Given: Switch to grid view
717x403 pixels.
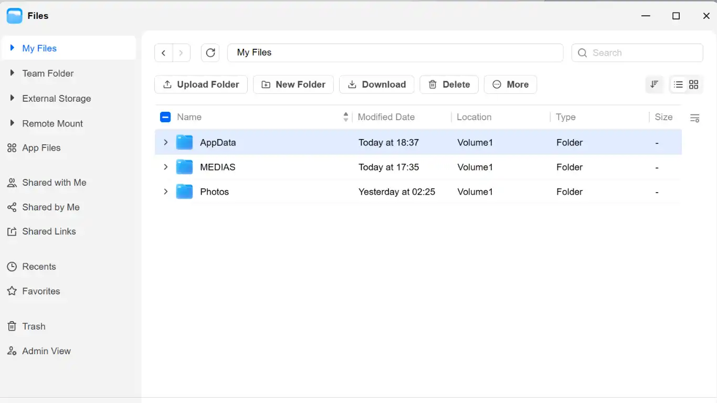Looking at the screenshot, I should (x=694, y=84).
